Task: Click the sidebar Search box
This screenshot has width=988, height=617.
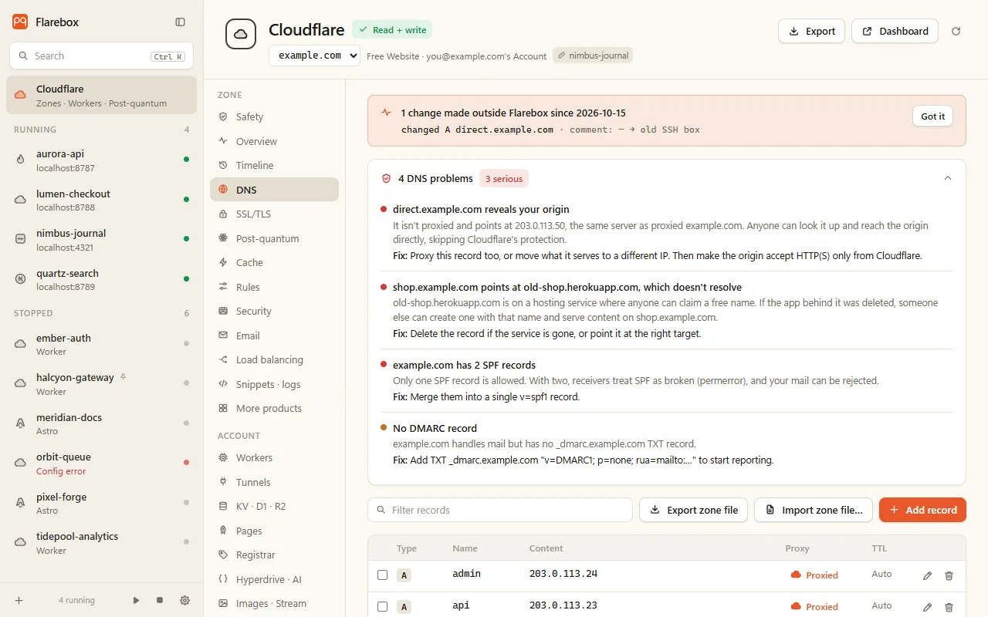Action: click(101, 56)
